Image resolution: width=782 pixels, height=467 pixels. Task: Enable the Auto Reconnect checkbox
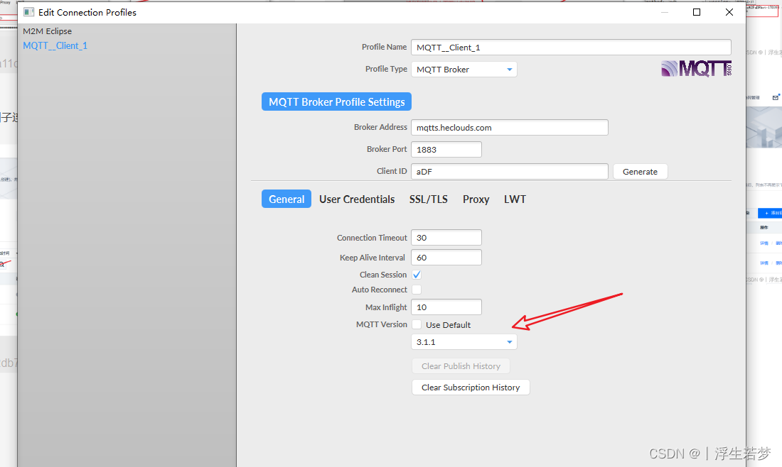[417, 290]
